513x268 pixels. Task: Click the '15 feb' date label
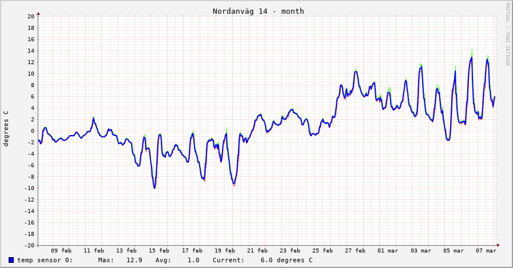[159, 250]
